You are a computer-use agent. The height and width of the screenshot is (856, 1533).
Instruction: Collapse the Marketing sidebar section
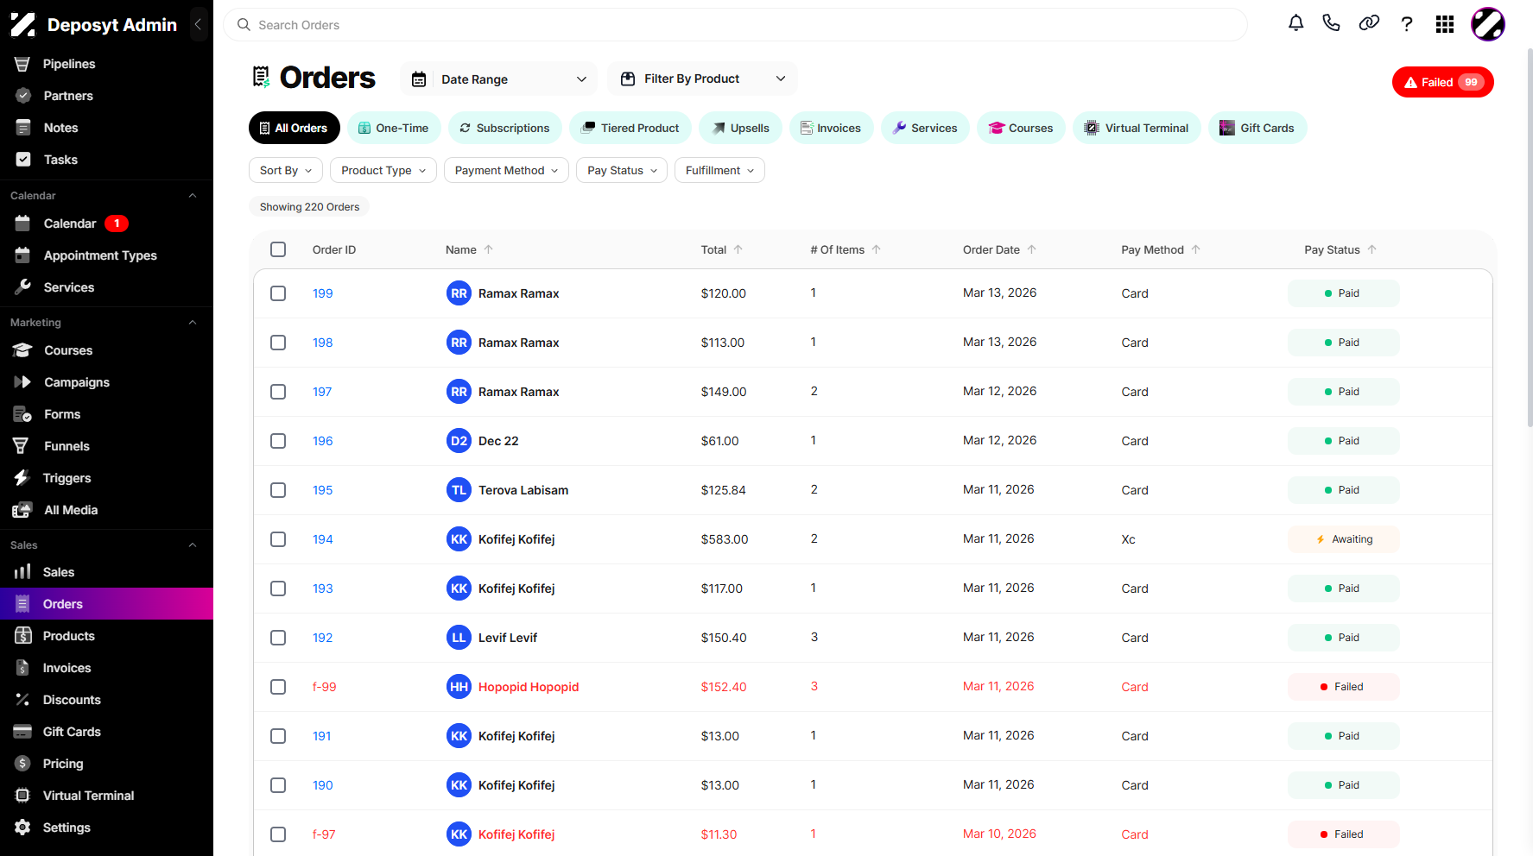193,323
